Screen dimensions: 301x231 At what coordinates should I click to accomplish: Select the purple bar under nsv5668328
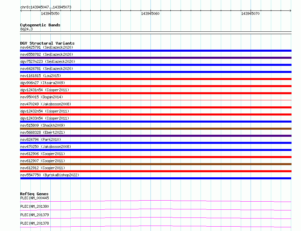click(x=156, y=136)
